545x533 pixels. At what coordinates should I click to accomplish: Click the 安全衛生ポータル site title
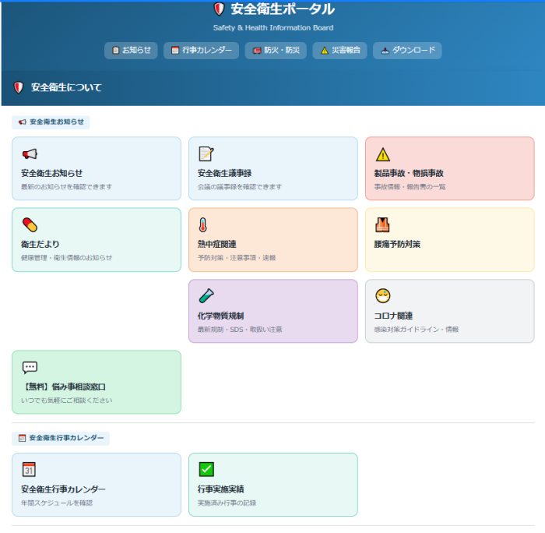[283, 9]
